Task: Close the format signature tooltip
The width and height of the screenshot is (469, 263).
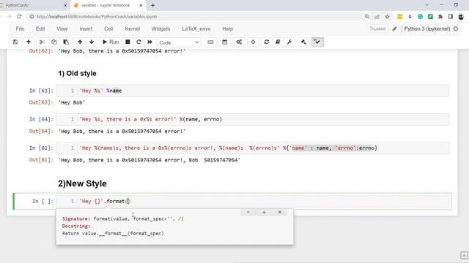Action: click(280, 213)
